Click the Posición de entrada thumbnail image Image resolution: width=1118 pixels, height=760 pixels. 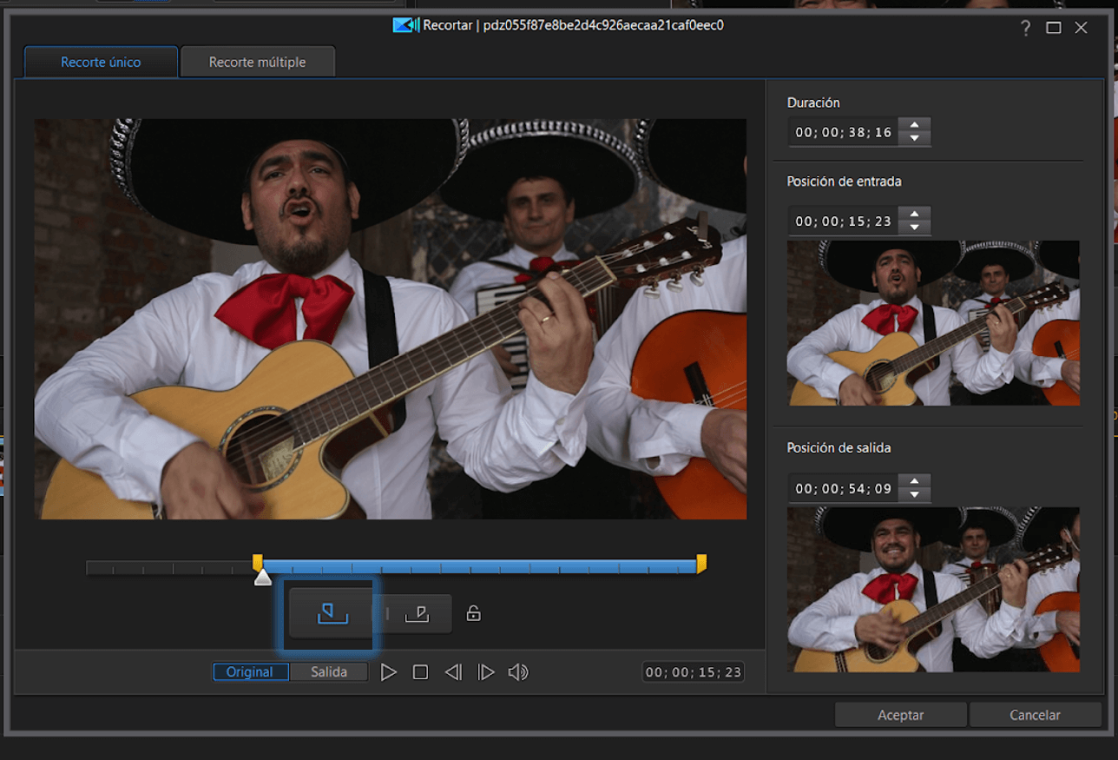tap(933, 323)
